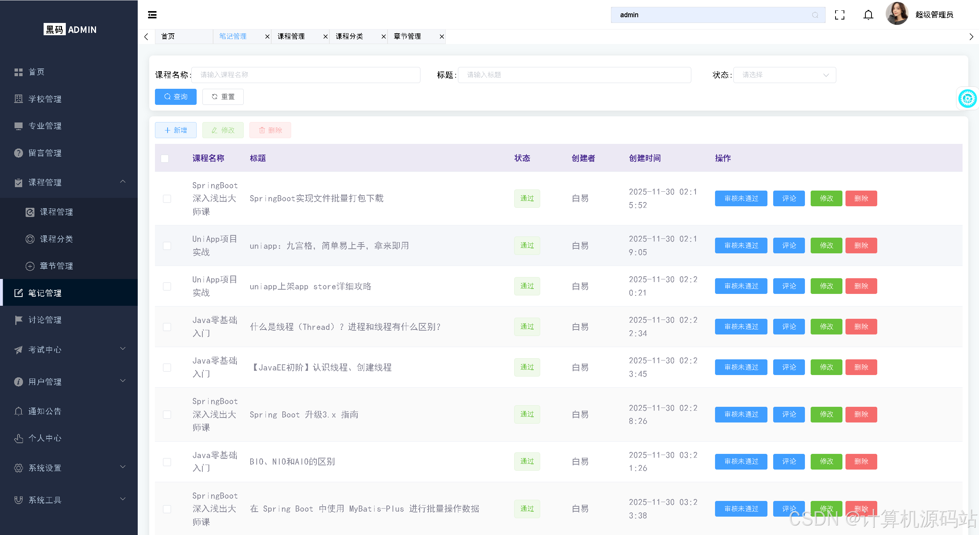979x535 pixels.
Task: Toggle the sidebar collapse hamburger icon
Action: pos(152,15)
